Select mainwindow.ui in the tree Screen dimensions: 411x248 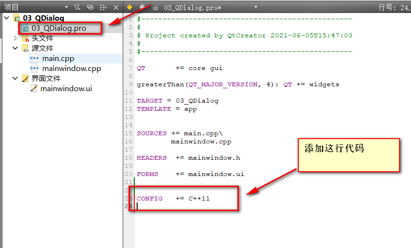(66, 89)
